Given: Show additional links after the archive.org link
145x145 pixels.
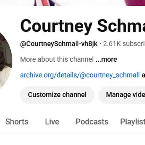Looking at the screenshot, I should click(x=143, y=75).
